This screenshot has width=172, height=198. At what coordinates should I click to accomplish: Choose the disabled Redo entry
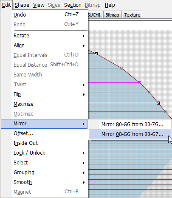pyautogui.click(x=44, y=25)
